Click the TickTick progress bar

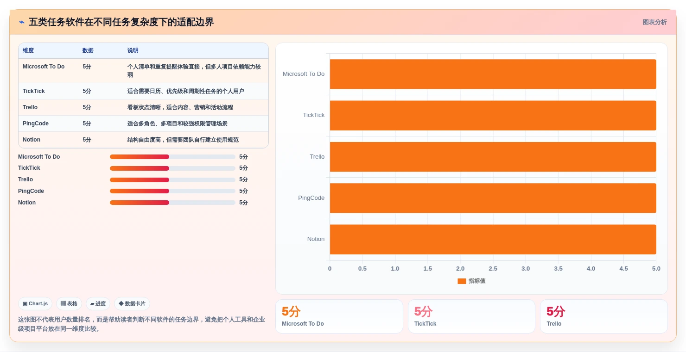click(172, 168)
